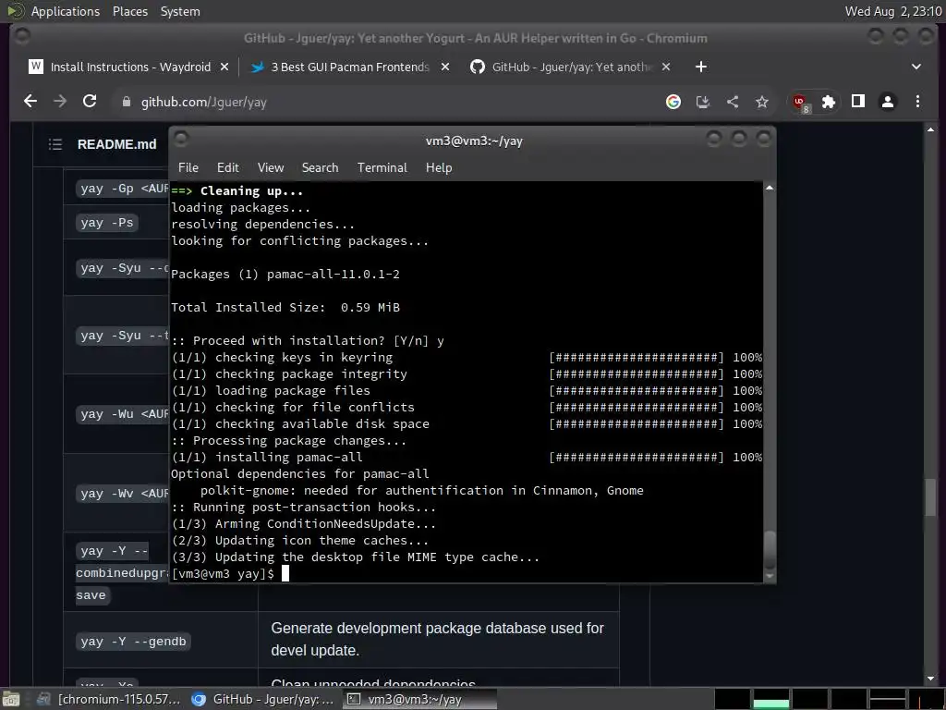Switch to GitHub - Jguer/yay taskbar item

click(263, 700)
